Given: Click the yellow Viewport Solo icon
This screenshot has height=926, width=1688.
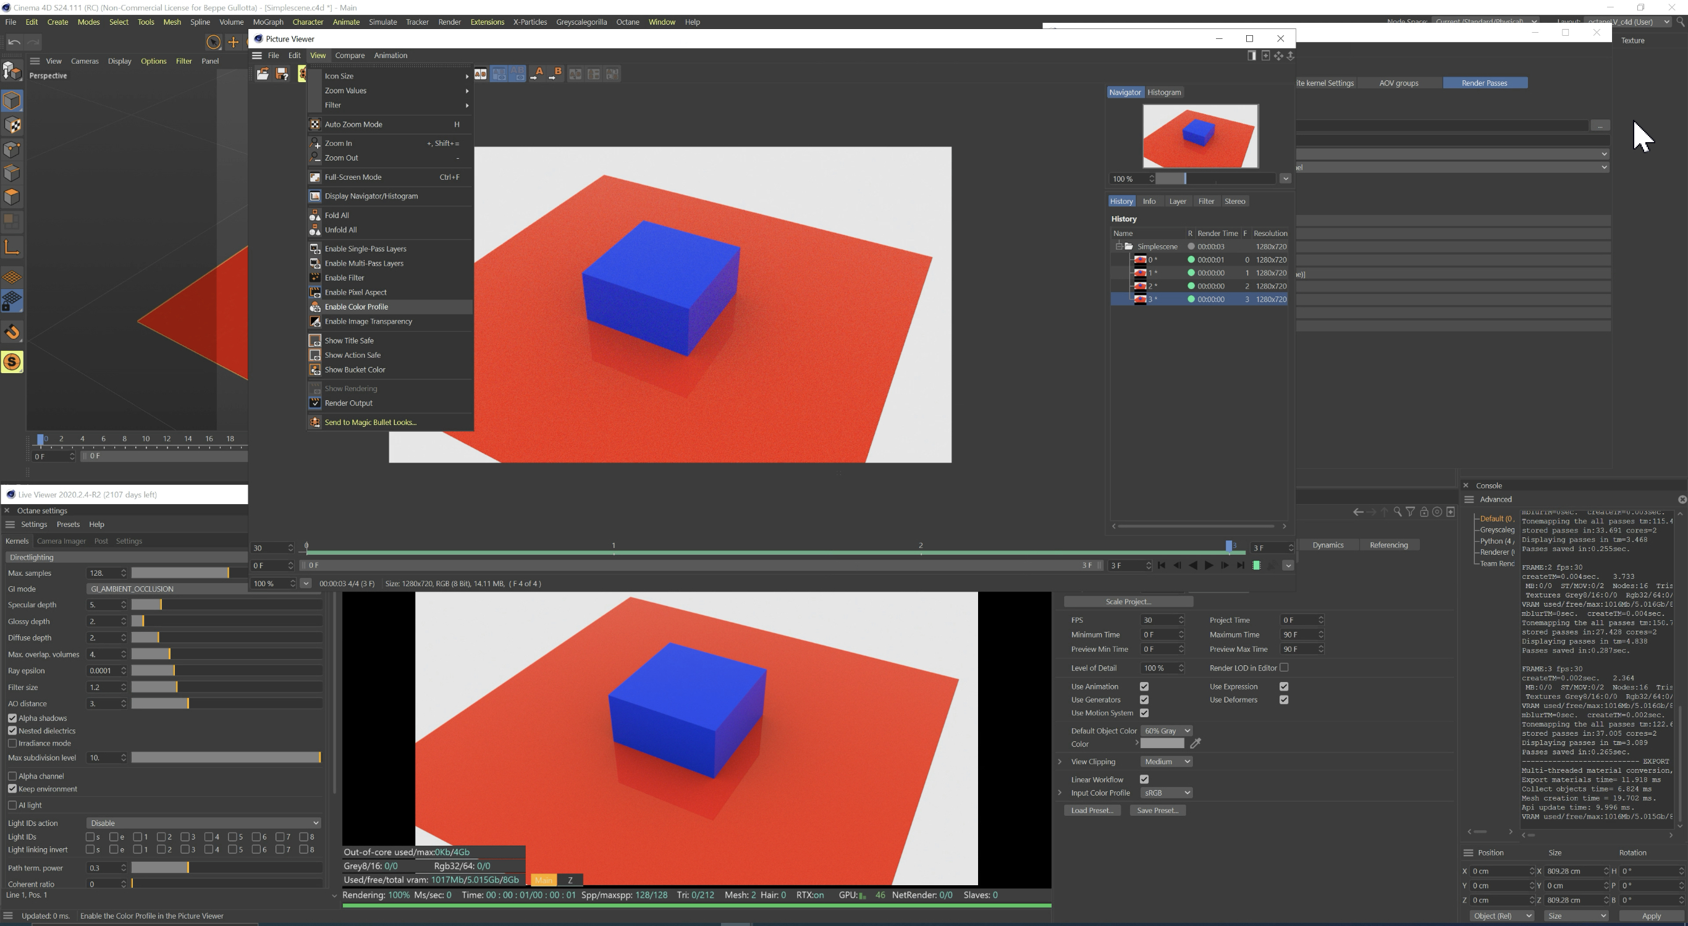Looking at the screenshot, I should coord(12,362).
